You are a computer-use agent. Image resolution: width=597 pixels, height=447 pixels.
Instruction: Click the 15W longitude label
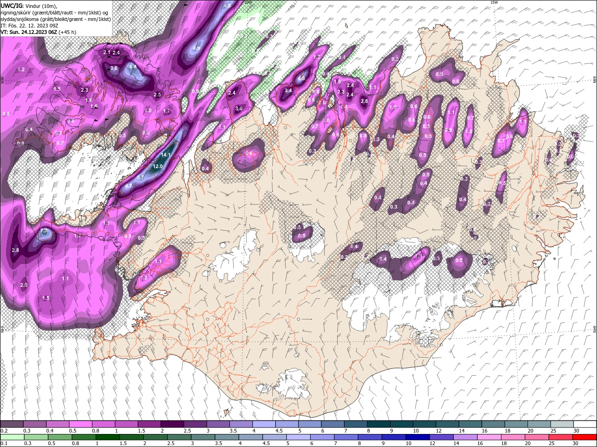(494, 2)
